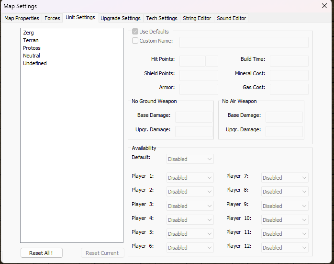Close the Map Settings dialog
Screen dimensions: 334x264
[324, 6]
